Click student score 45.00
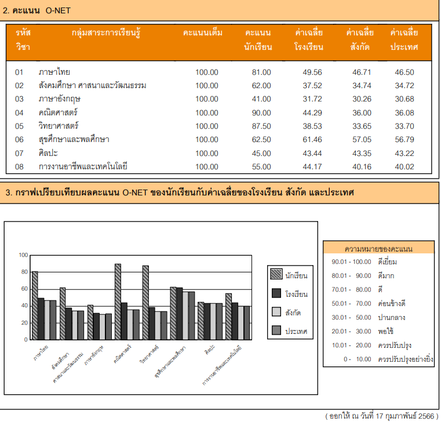 coord(261,154)
